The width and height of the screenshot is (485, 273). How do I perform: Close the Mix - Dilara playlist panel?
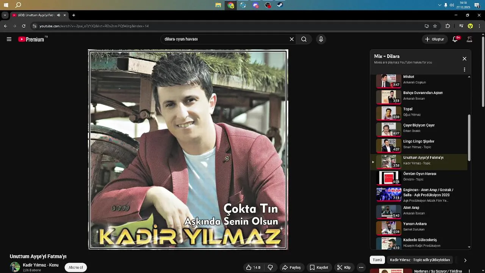(x=465, y=59)
